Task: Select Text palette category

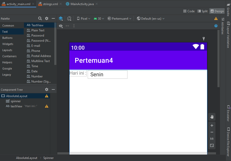Action: [x=12, y=32]
